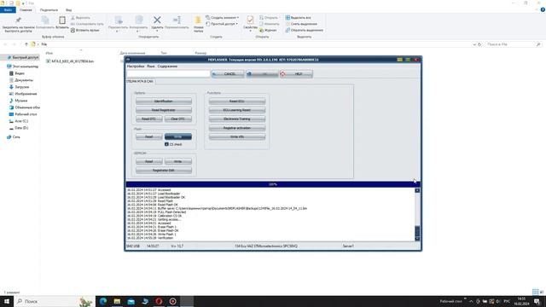546x307 pixels.
Task: Click the highlighted Flash Write button
Action: (178, 136)
